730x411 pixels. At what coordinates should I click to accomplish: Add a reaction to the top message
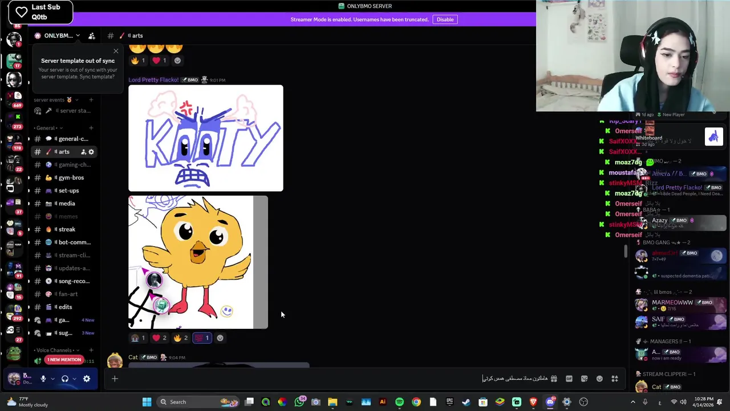(x=177, y=61)
